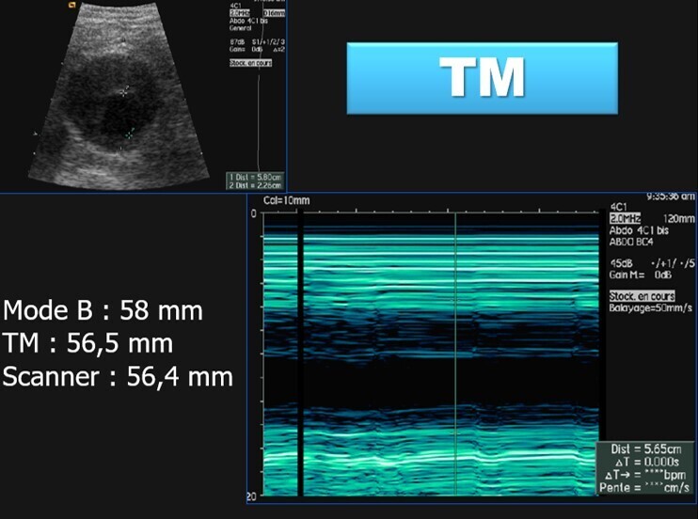Click the Cal=10mm calibration label
Viewport: 698px width, 519px height.
tap(287, 200)
